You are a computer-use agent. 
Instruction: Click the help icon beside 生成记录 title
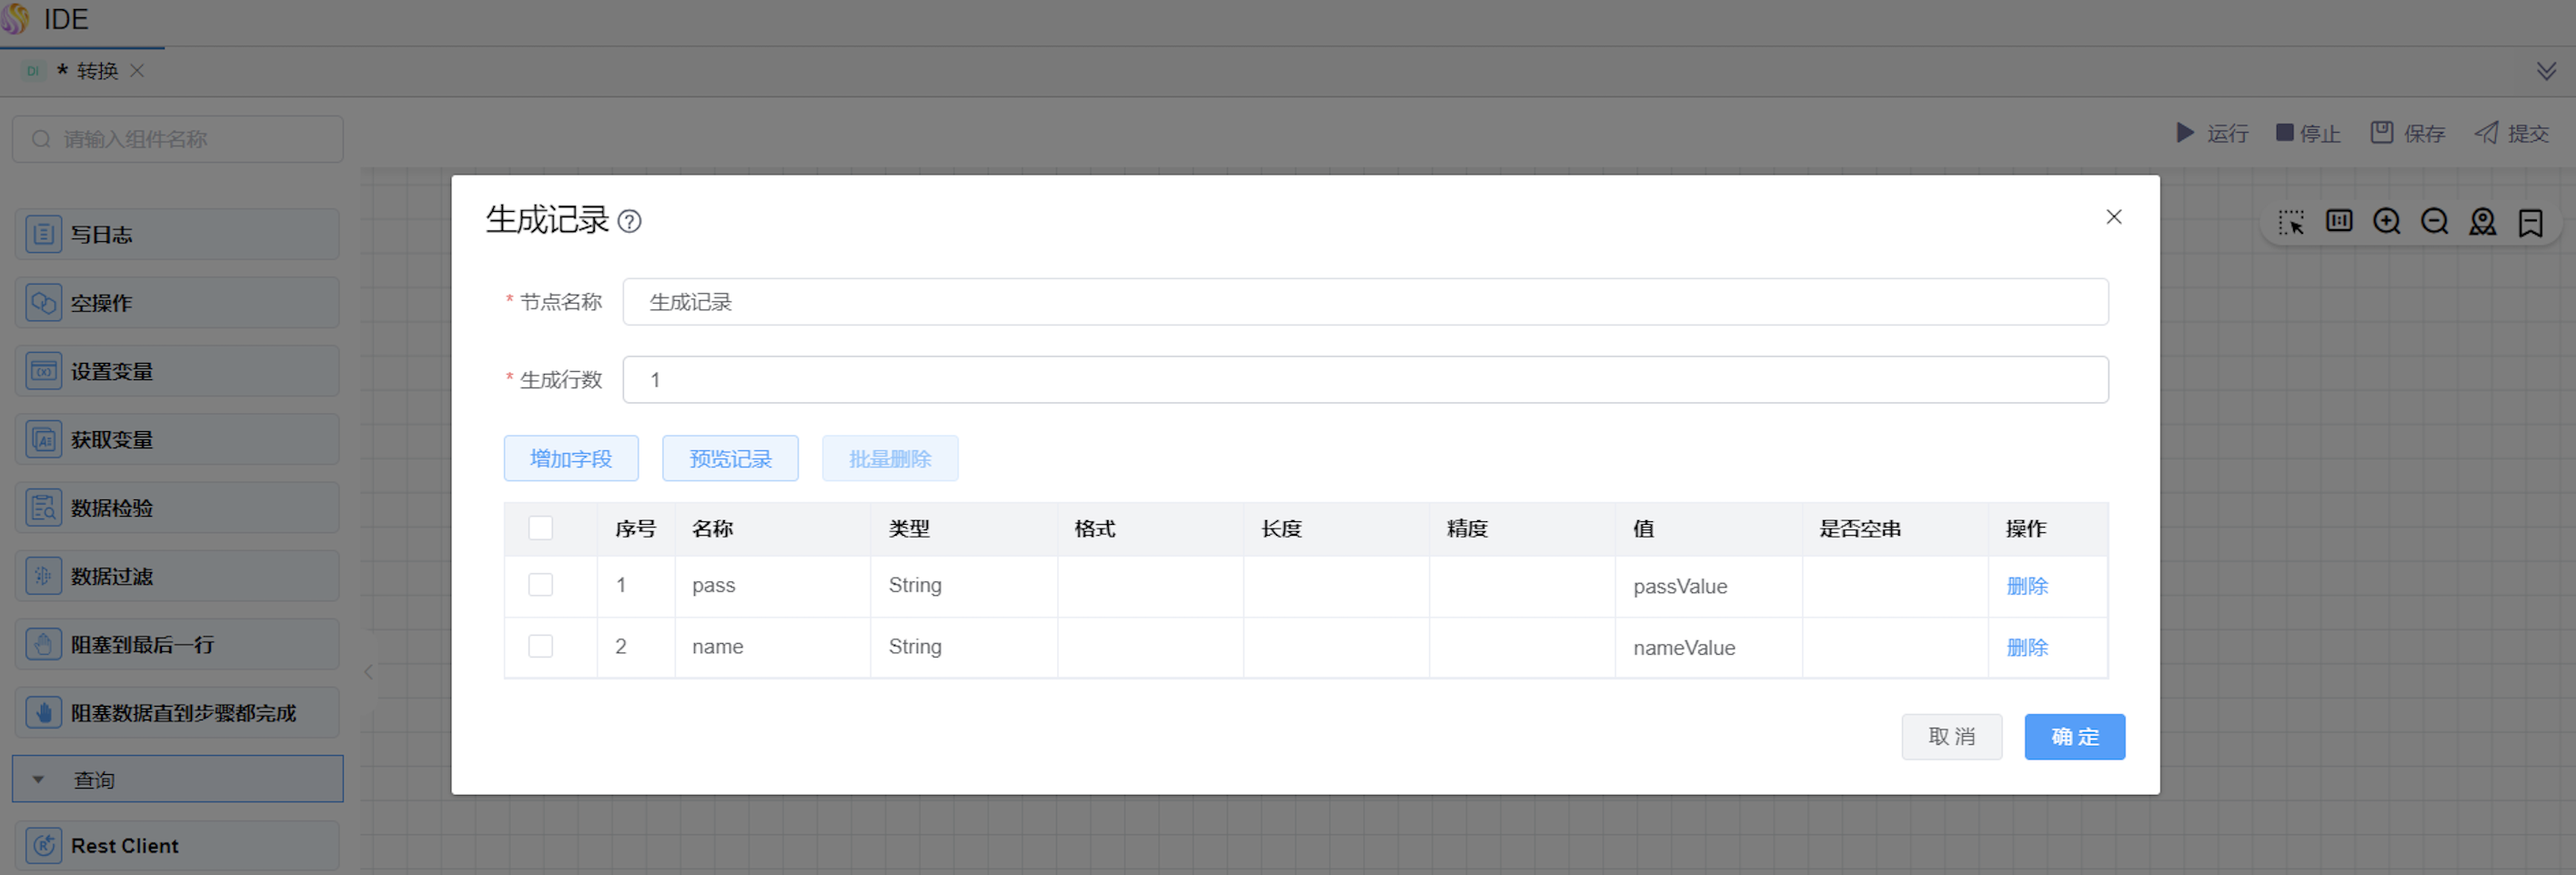629,221
